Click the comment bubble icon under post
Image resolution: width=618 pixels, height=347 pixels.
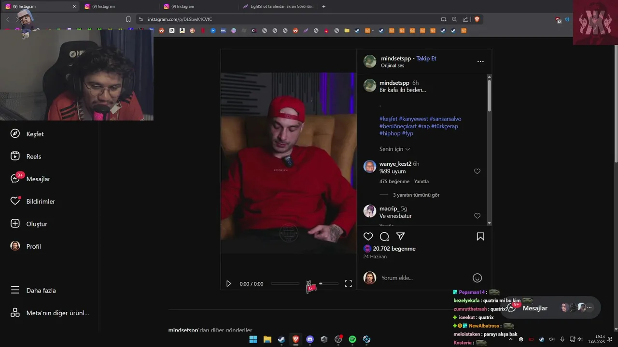(x=384, y=237)
